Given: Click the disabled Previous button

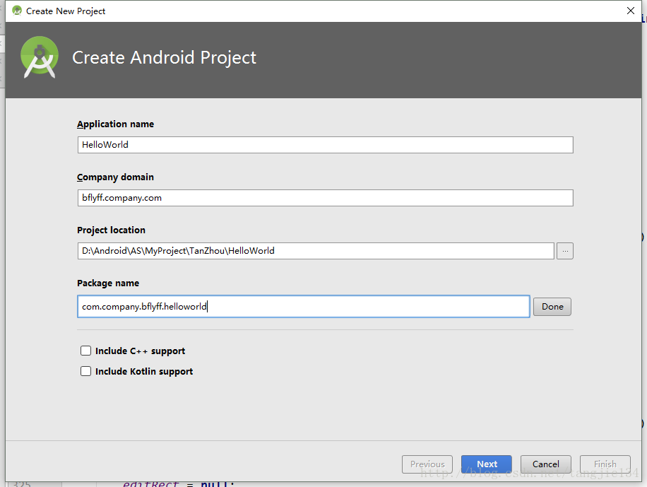Looking at the screenshot, I should point(427,464).
